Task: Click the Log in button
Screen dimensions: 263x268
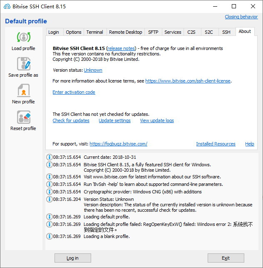Action: pyautogui.click(x=73, y=258)
